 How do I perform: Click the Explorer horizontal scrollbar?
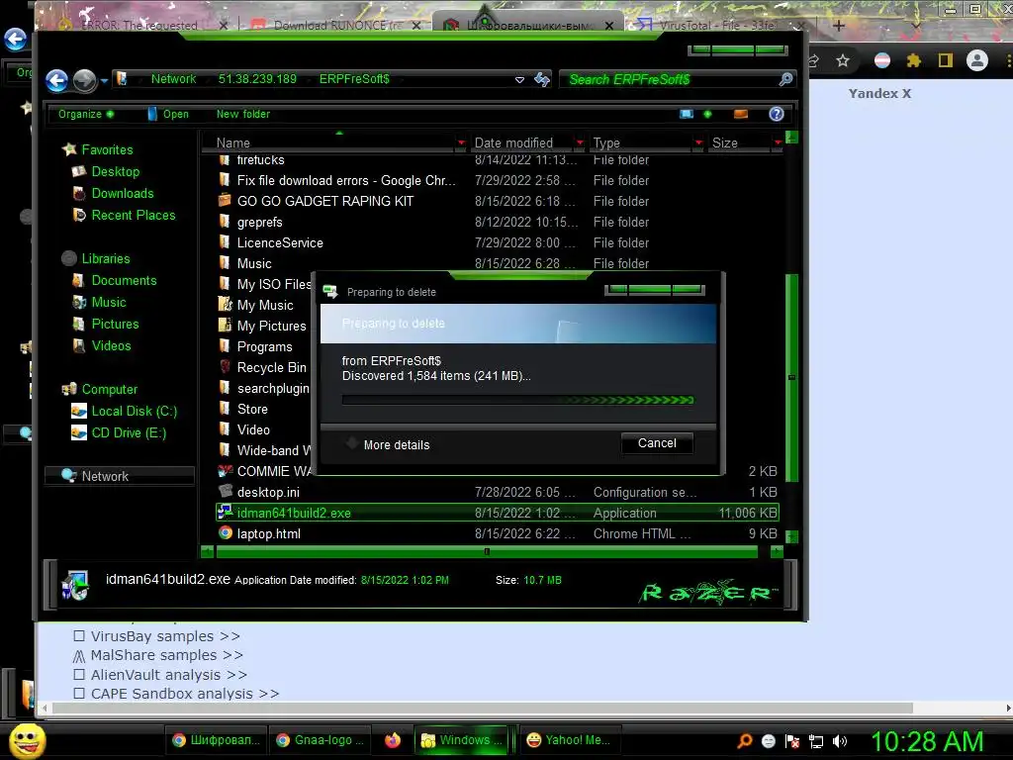(487, 552)
